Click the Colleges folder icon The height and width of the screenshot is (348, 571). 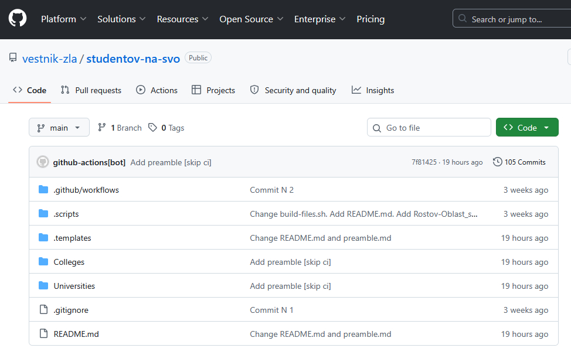tap(43, 261)
